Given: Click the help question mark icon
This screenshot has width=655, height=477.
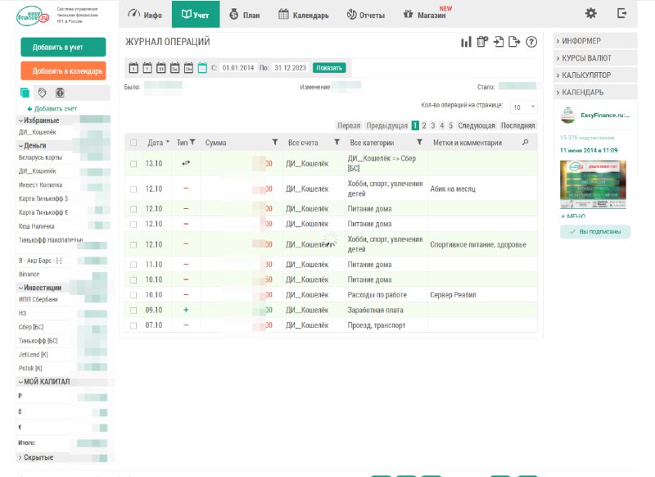Looking at the screenshot, I should click(x=531, y=43).
